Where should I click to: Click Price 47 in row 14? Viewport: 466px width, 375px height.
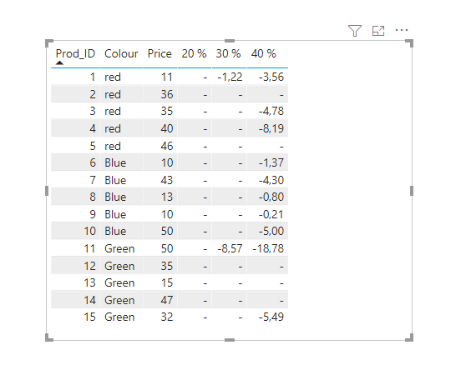point(167,300)
